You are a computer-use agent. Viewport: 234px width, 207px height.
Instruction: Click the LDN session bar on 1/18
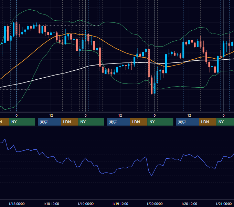[x=70, y=122]
